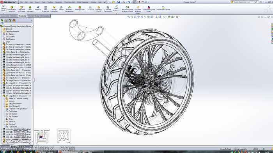The width and height of the screenshot is (273, 153).
Task: Expand Solid Bodies(2) folder
Action: [5, 106]
